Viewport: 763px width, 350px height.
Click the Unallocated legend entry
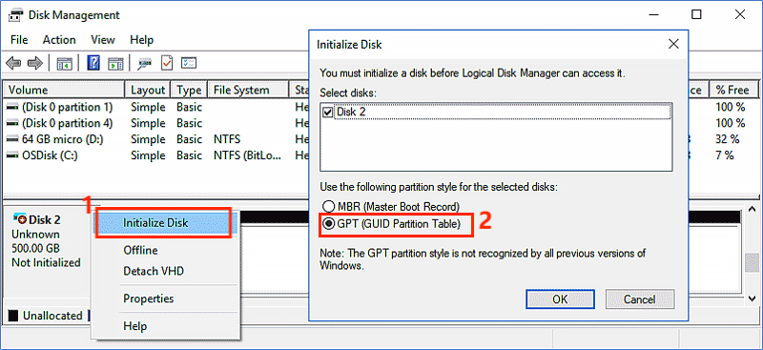46,316
